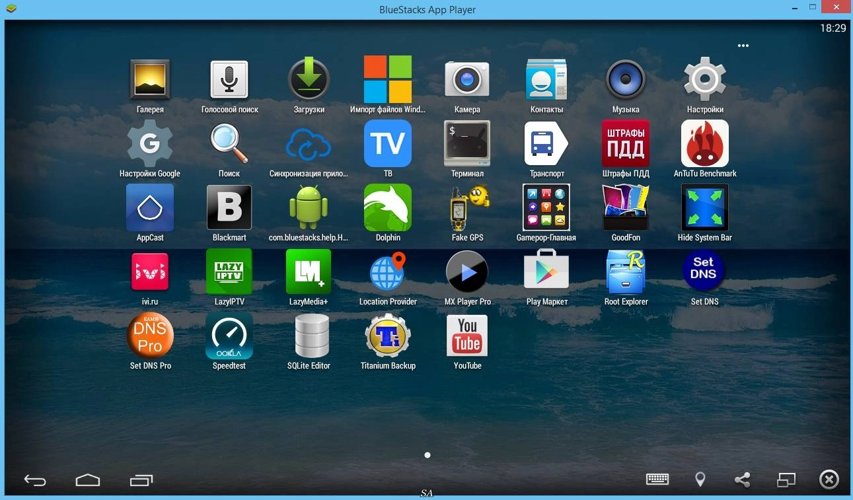Open the LazyMedia+ app
Viewport: 853px width, 500px height.
309,271
